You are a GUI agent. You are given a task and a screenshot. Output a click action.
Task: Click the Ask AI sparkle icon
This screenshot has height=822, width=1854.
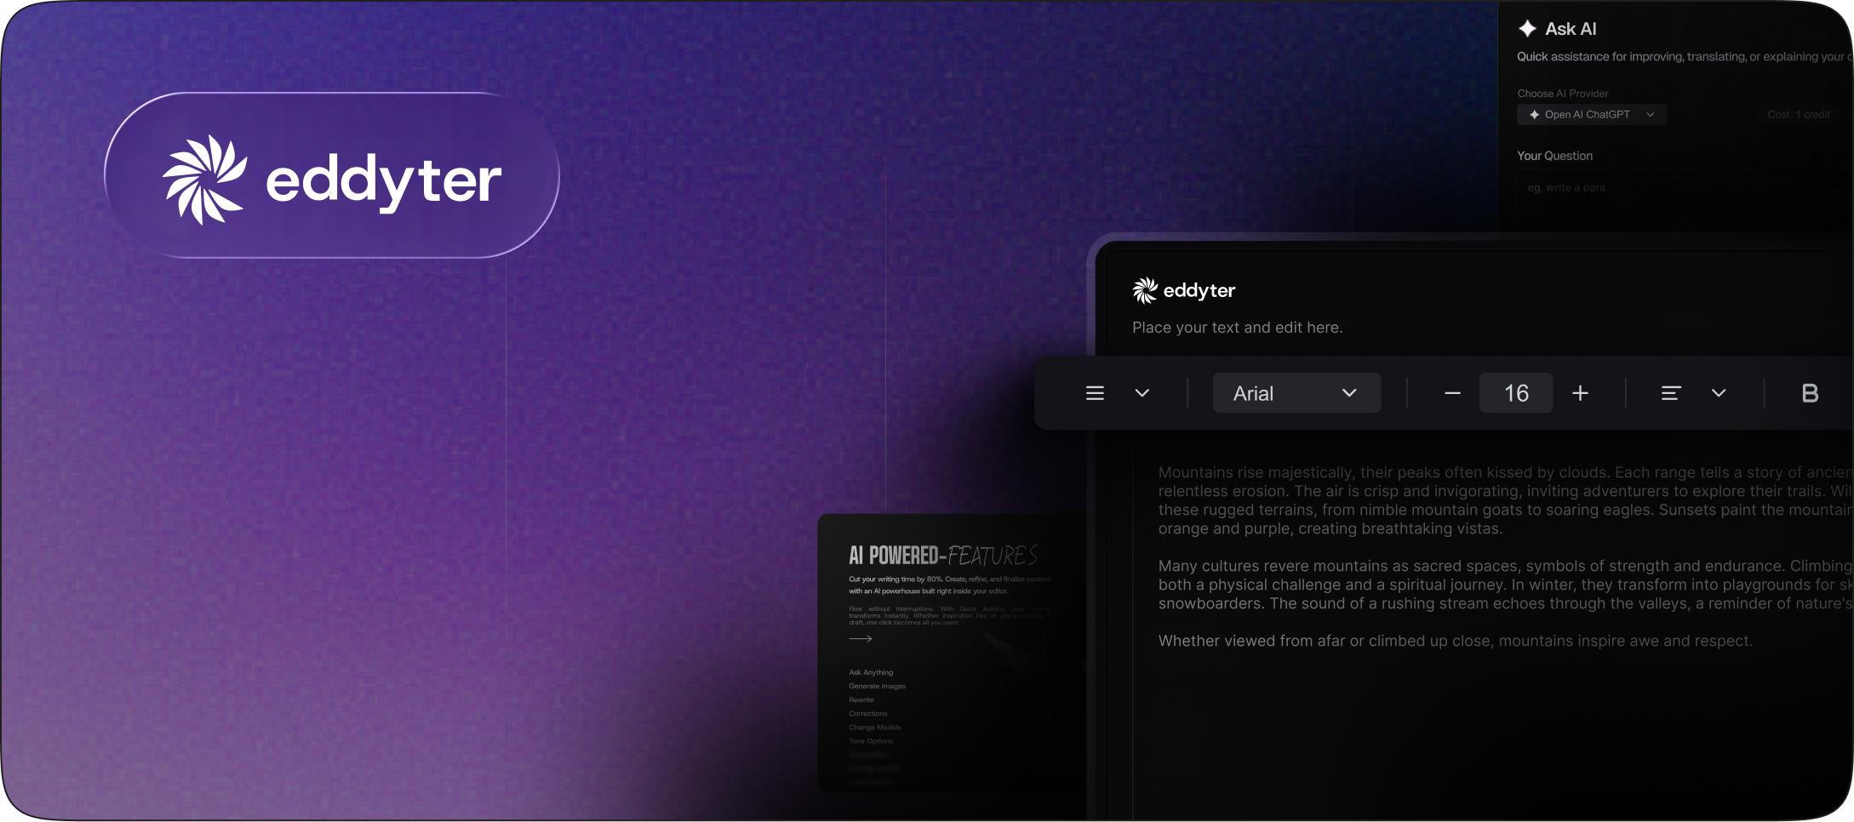tap(1528, 29)
